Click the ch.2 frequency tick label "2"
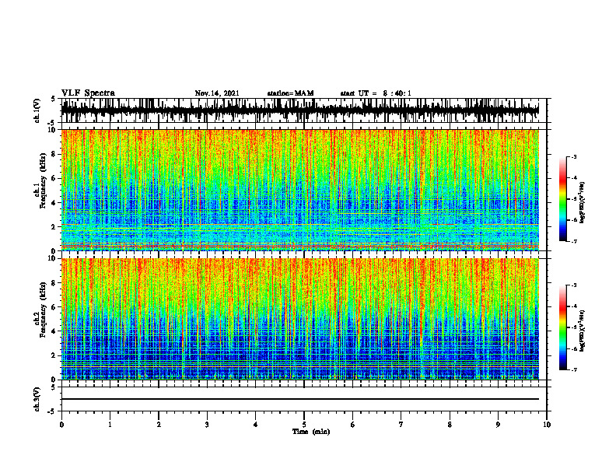This screenshot has height=476, width=616. (x=54, y=355)
